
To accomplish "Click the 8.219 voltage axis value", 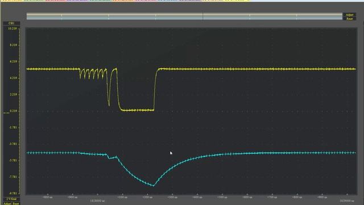I will (13, 45).
